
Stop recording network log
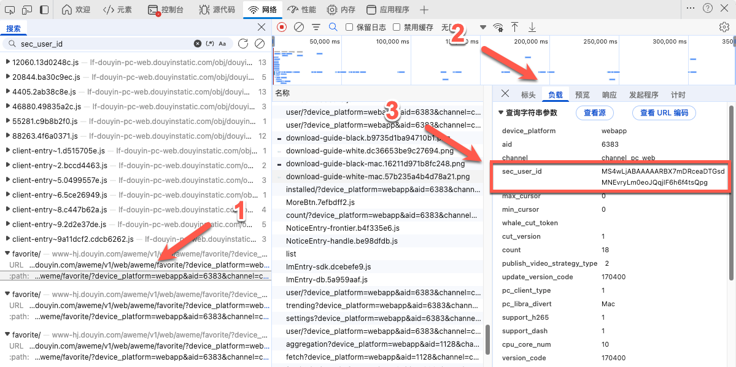click(281, 26)
